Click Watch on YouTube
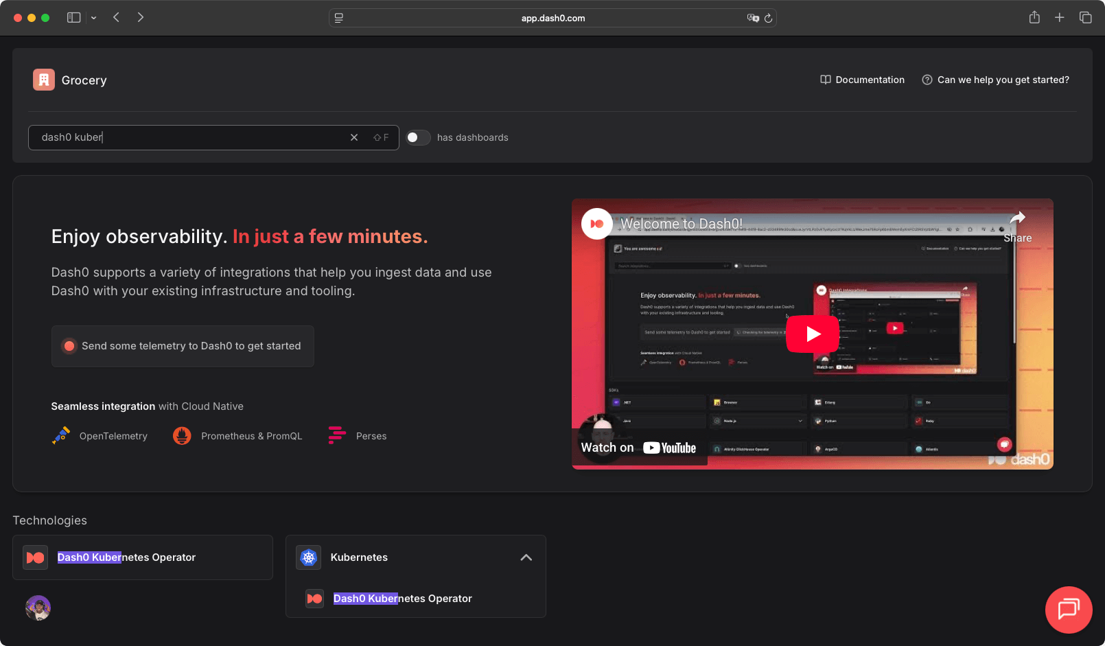Screen dimensions: 1105x646 638,448
